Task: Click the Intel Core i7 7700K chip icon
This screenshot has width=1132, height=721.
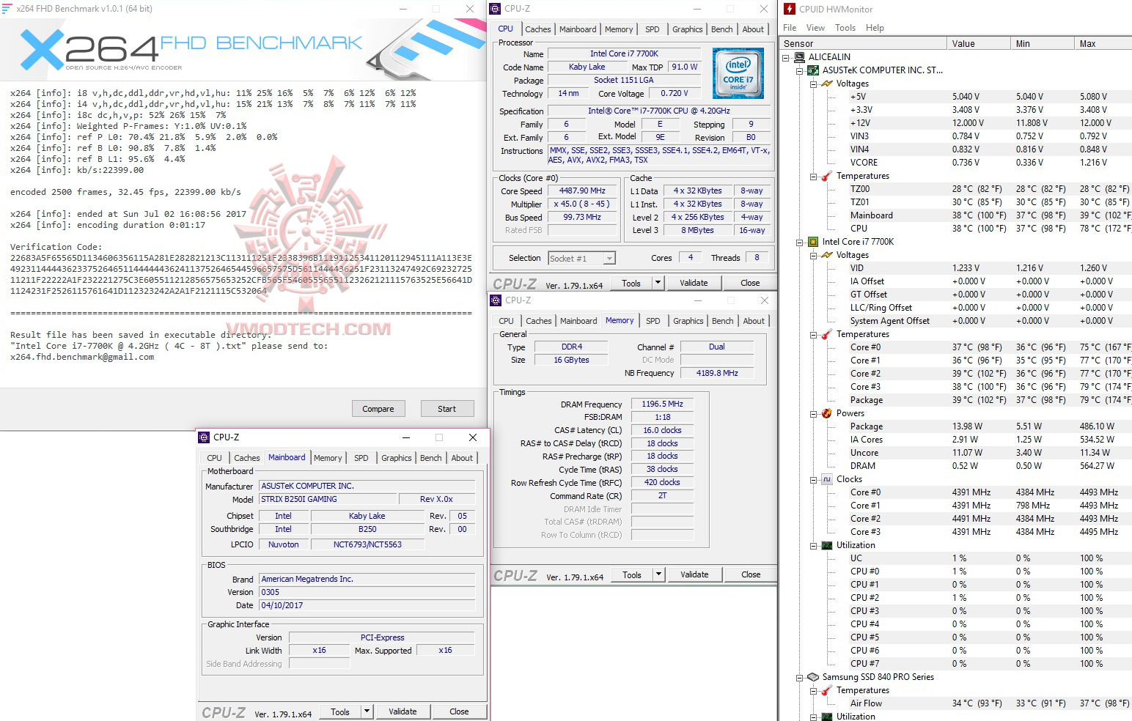Action: click(813, 241)
